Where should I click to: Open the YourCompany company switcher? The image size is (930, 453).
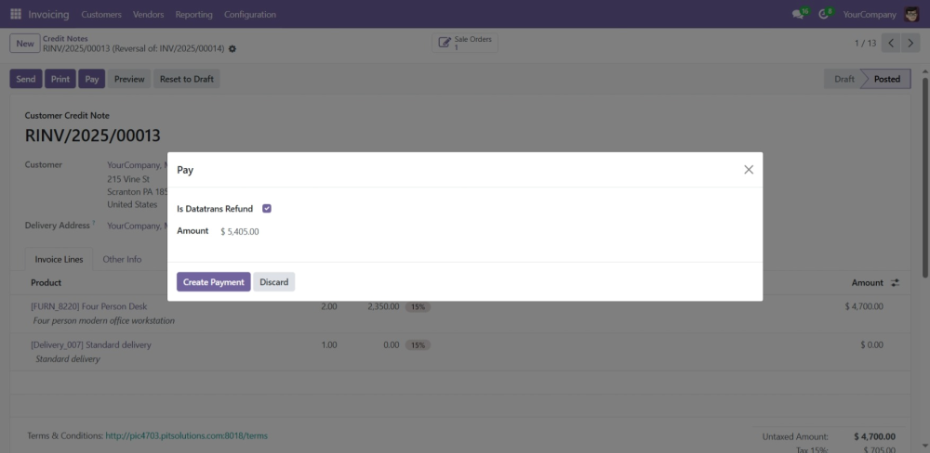coord(869,14)
